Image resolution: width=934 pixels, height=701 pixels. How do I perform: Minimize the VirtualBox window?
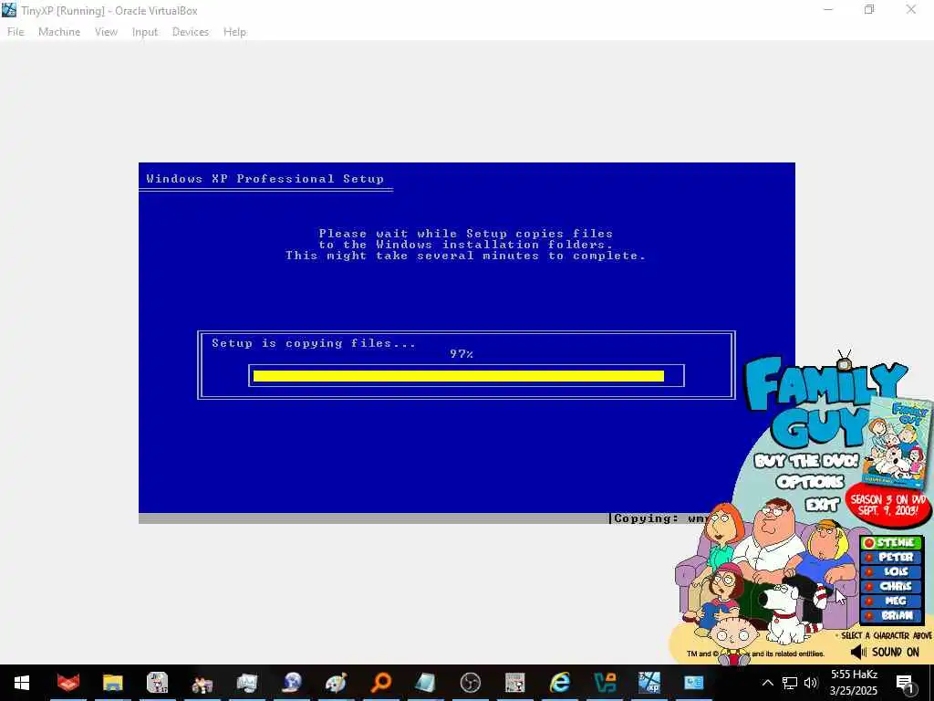click(828, 9)
